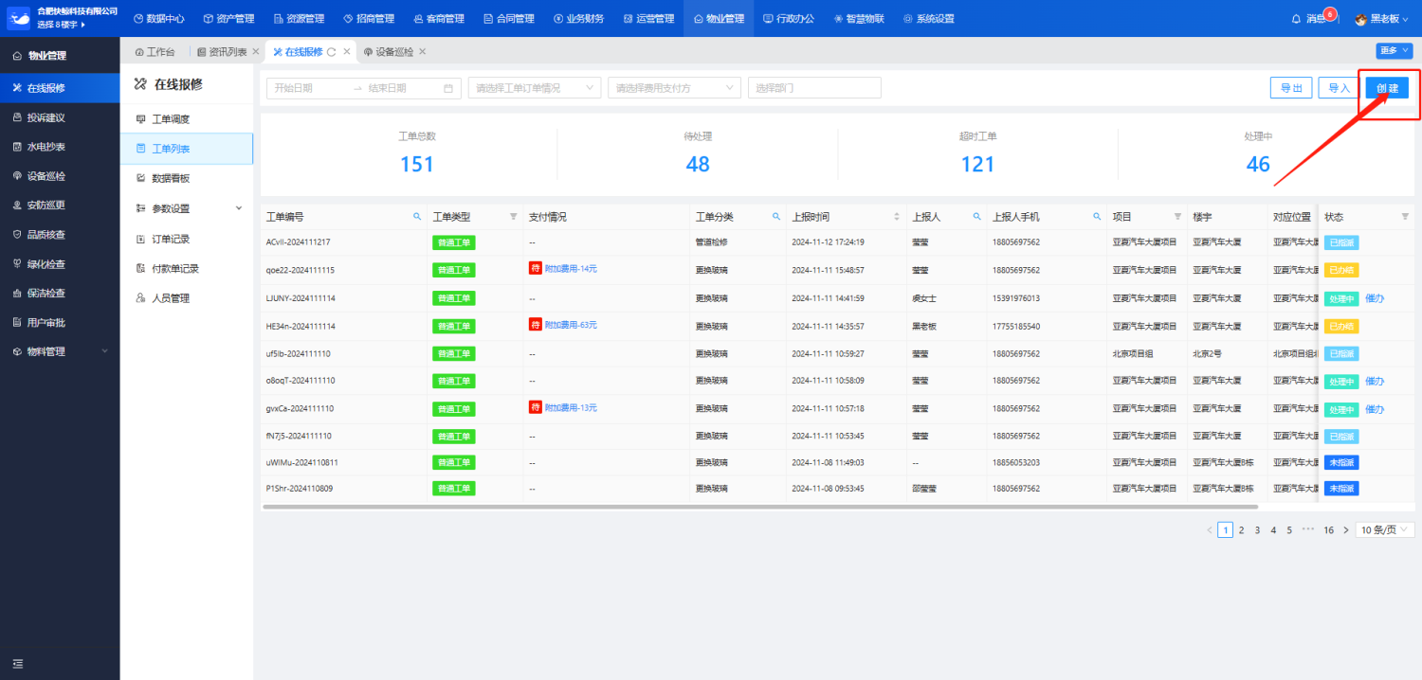Open the 资产管理 top menu
Image resolution: width=1422 pixels, height=680 pixels.
[228, 19]
